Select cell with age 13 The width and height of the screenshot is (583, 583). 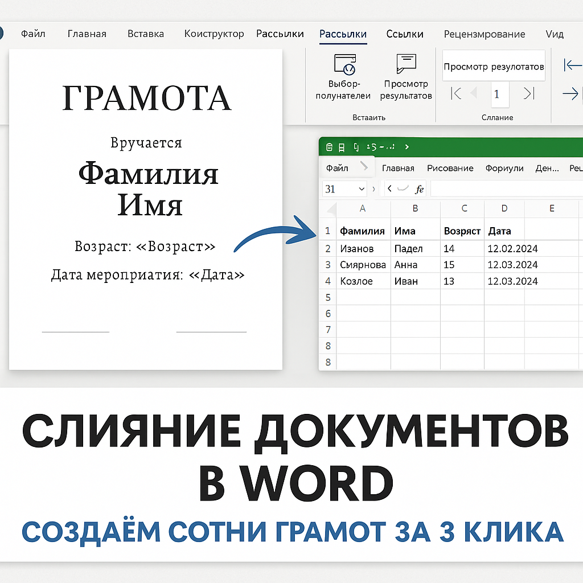pyautogui.click(x=462, y=281)
